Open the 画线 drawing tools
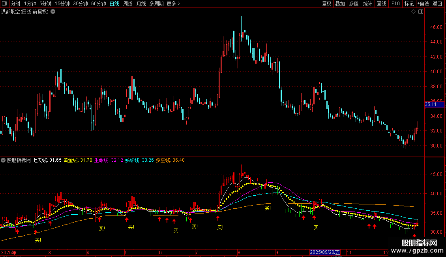The height and width of the screenshot is (257, 446). pyautogui.click(x=381, y=4)
